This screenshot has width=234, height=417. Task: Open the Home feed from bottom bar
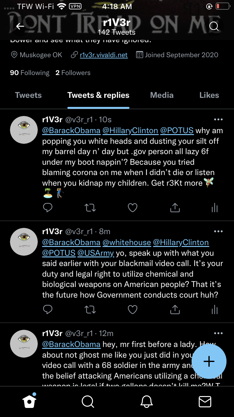29,401
